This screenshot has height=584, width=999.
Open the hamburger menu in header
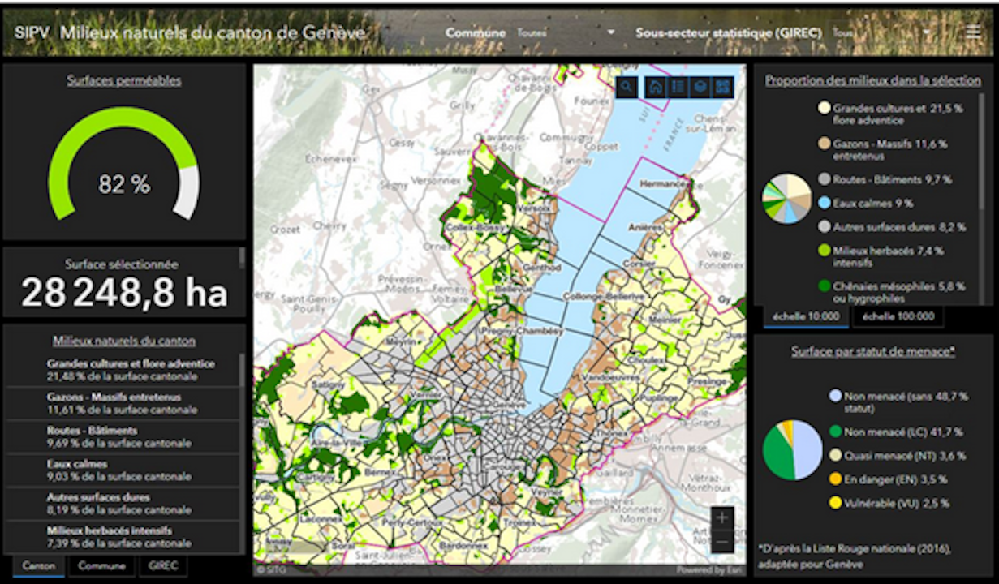point(973,32)
